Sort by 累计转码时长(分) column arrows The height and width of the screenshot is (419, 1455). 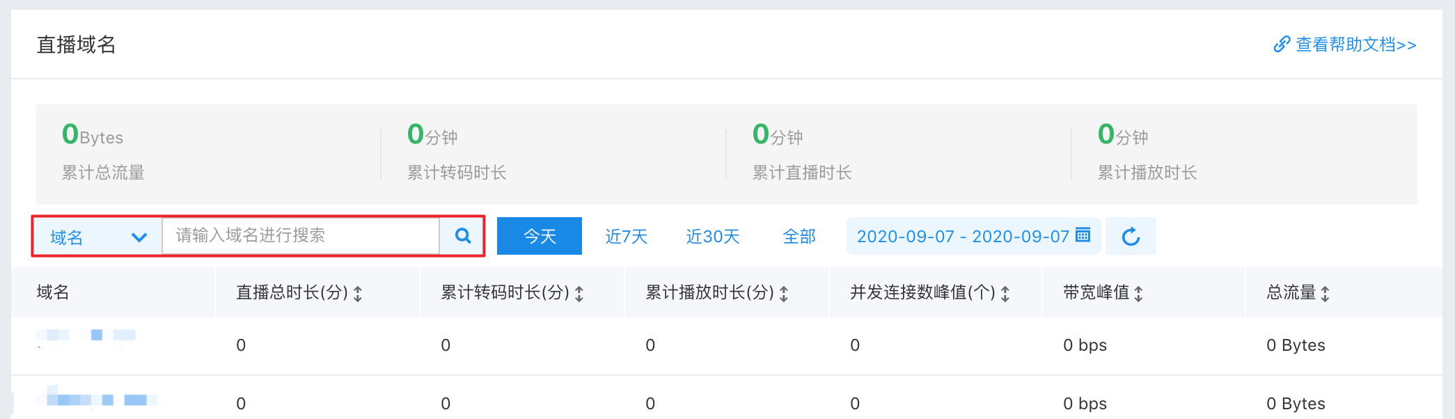(579, 294)
